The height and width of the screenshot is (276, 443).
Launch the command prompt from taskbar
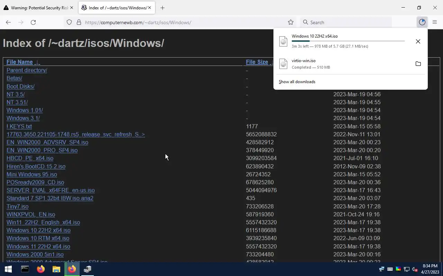[x=25, y=269]
